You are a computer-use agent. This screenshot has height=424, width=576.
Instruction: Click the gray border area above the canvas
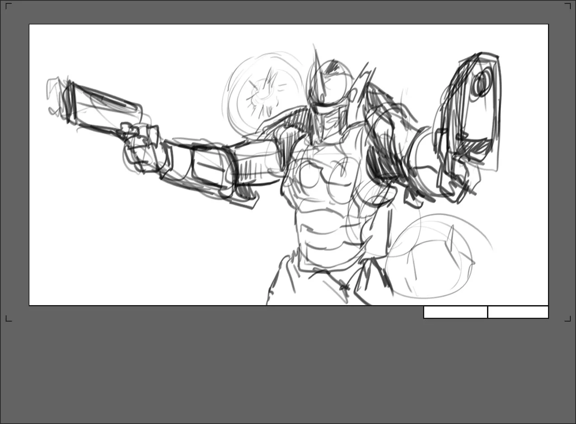[x=289, y=14]
